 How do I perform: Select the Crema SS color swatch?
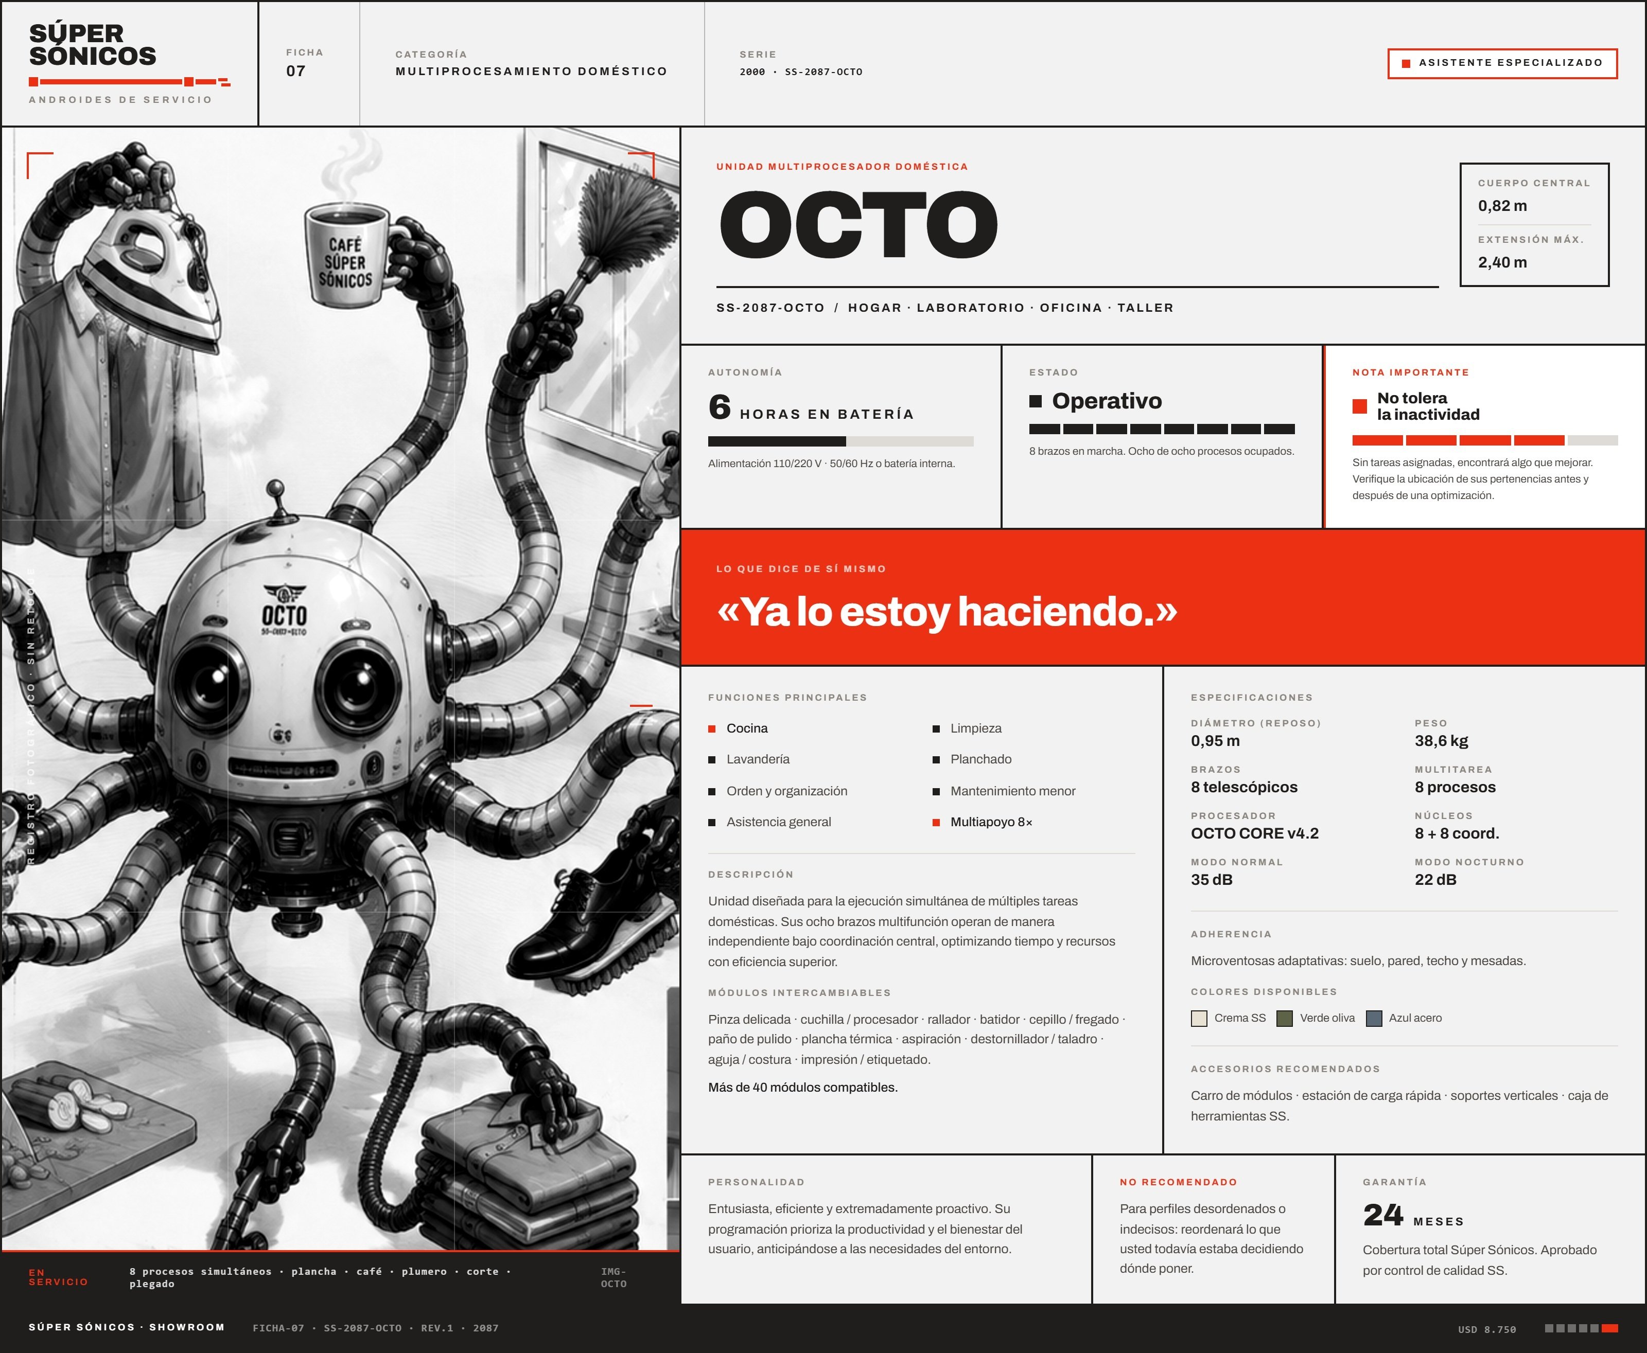(1199, 1018)
